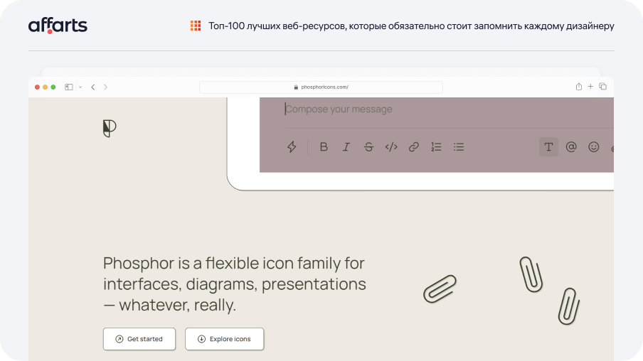Click the Get started button
The image size is (643, 361).
point(139,339)
